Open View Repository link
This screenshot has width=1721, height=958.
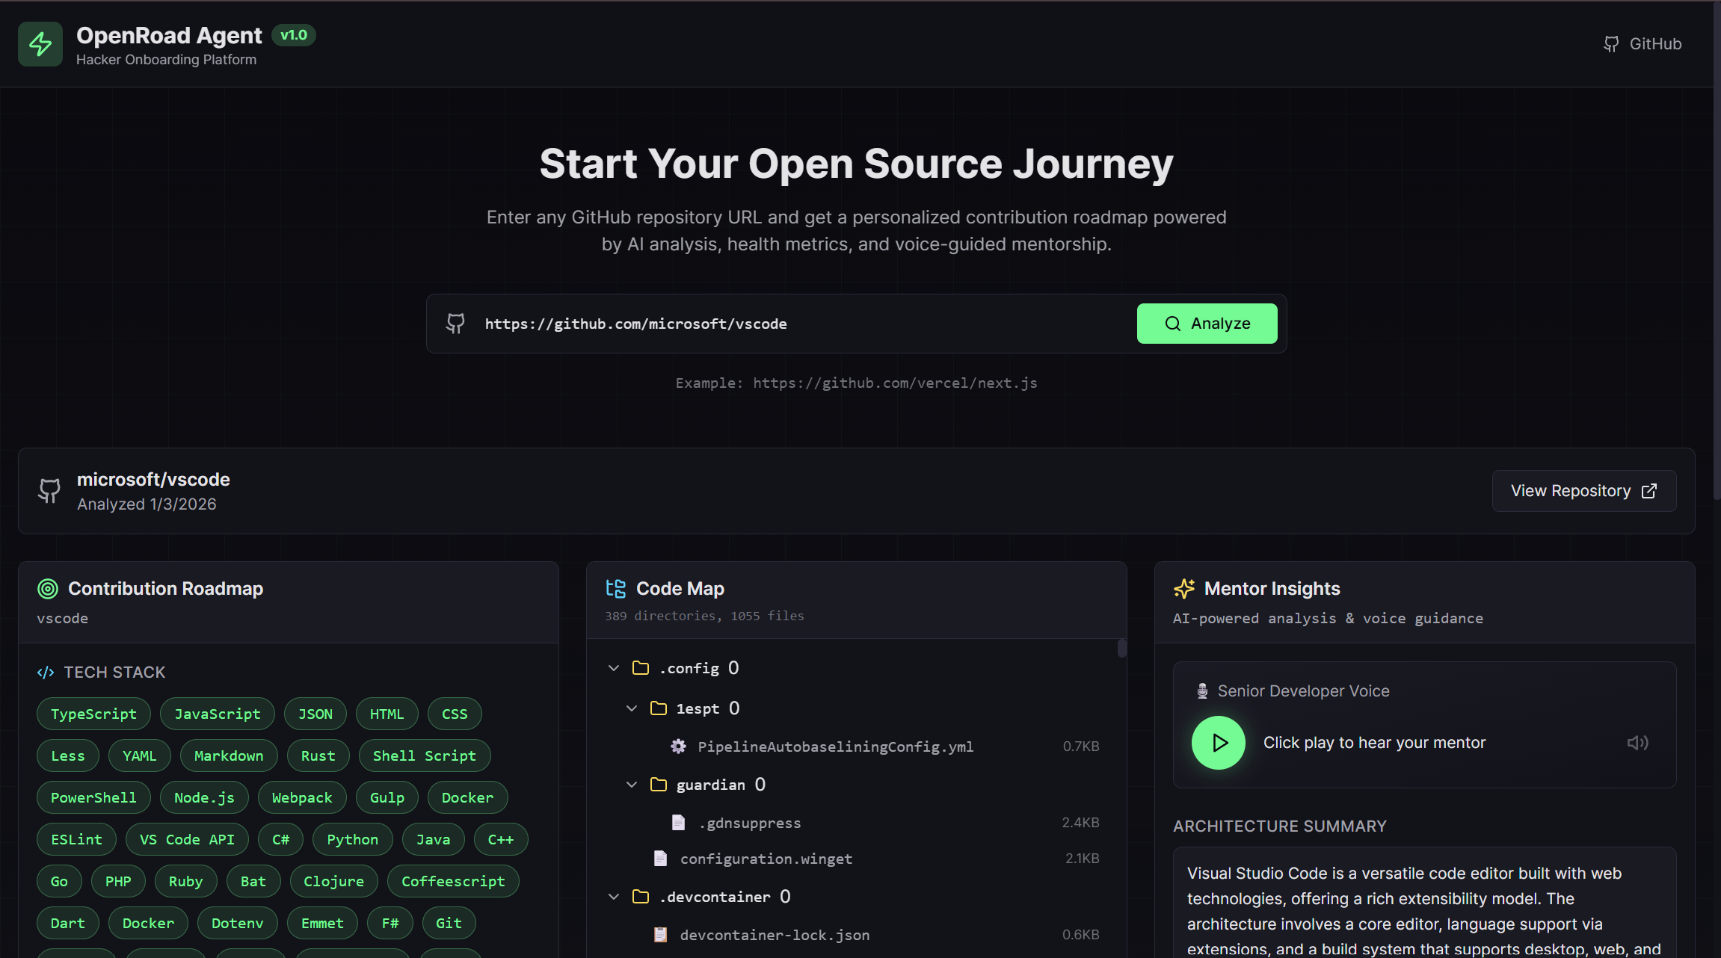(1583, 491)
